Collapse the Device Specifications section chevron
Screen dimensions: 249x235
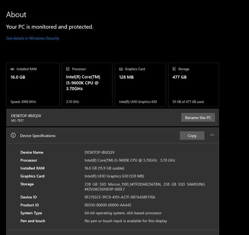point(212,135)
